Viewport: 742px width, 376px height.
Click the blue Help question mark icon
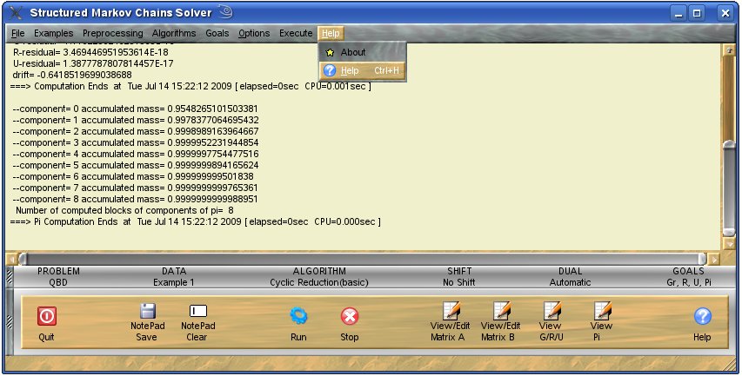click(702, 317)
